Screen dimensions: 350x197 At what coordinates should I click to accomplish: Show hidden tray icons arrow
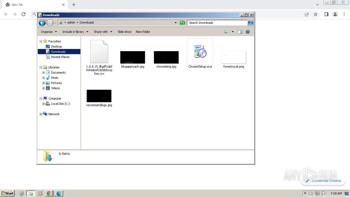click(x=305, y=193)
